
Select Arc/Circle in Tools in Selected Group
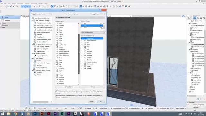[92, 51]
